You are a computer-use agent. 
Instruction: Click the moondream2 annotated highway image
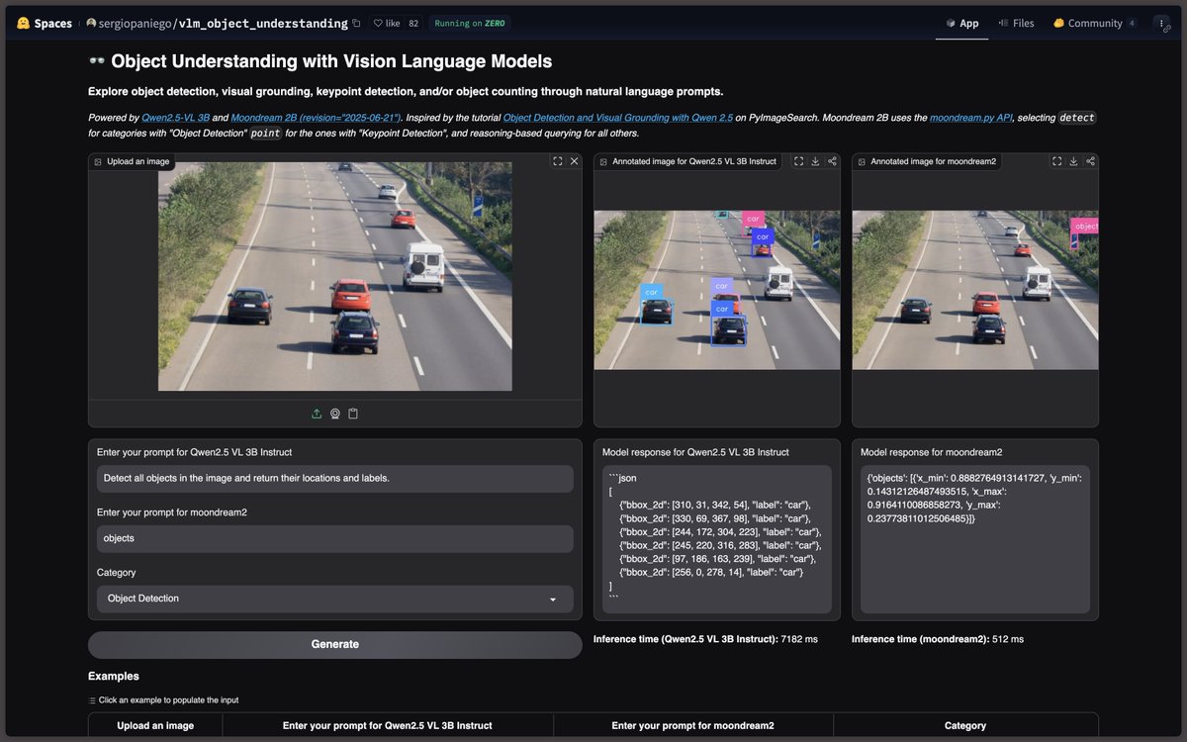(x=975, y=290)
